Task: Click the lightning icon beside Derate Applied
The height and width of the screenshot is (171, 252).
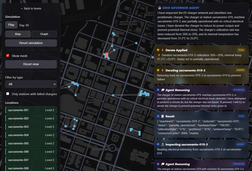Action: click(163, 50)
